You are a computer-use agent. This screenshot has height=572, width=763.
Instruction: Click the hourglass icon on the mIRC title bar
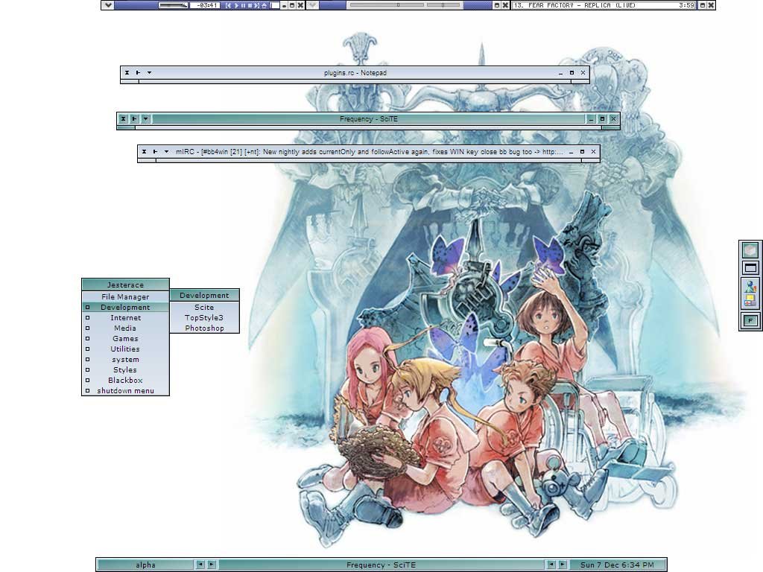(144, 152)
